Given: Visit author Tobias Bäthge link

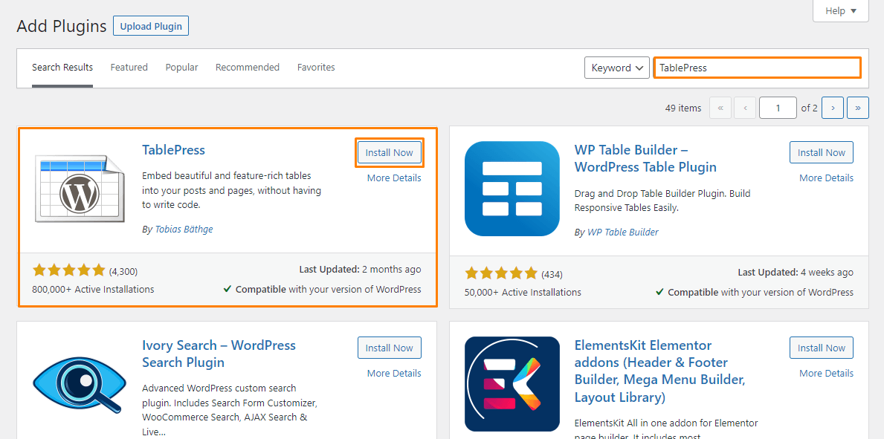Looking at the screenshot, I should (x=184, y=229).
